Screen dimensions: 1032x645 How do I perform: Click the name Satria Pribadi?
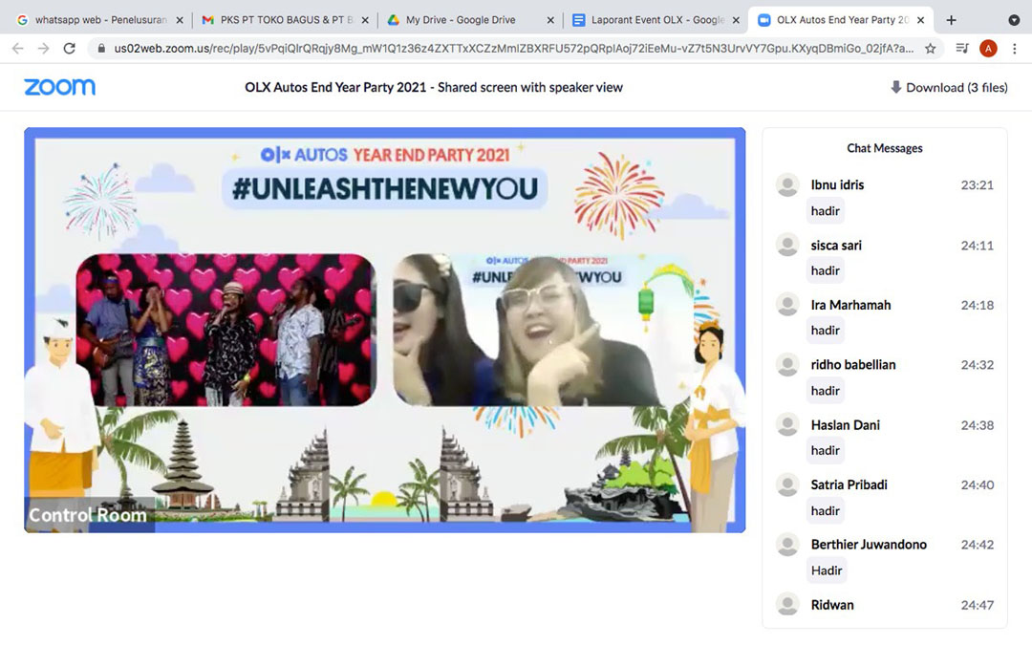click(x=849, y=485)
